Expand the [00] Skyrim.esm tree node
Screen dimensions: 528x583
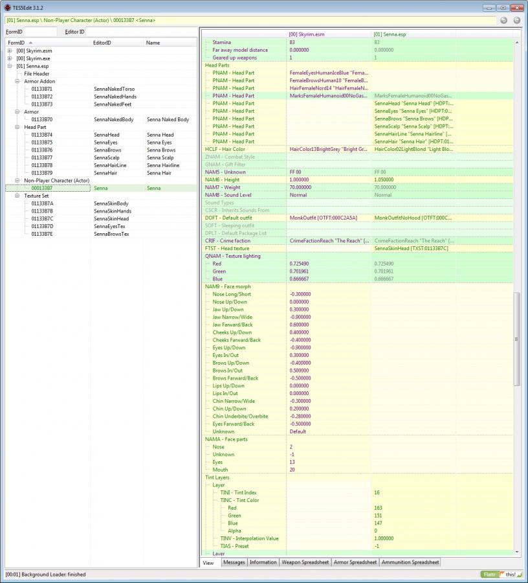tap(10, 51)
